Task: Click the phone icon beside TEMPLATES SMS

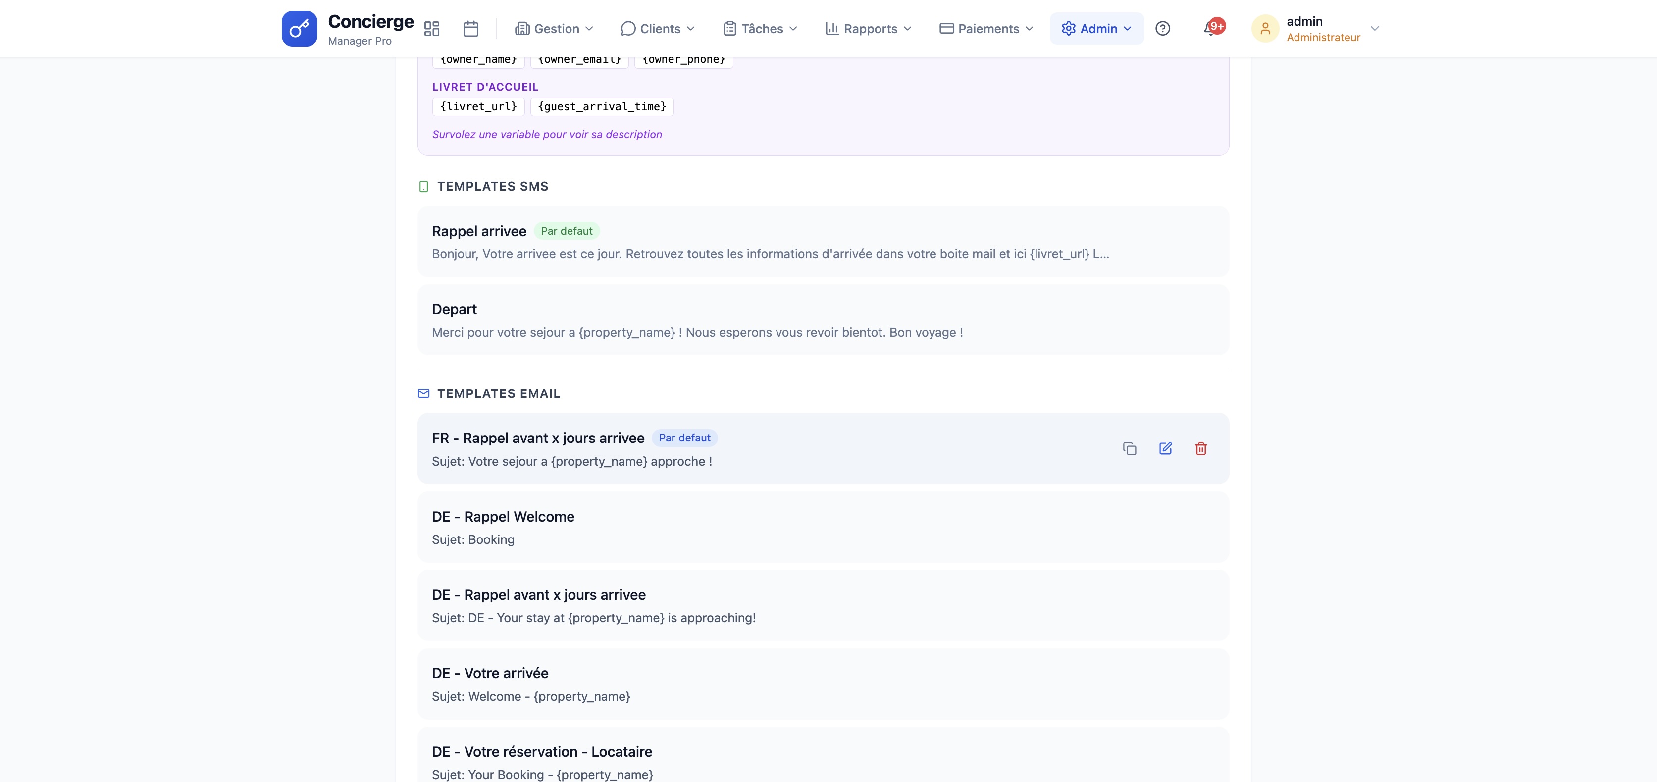Action: [x=423, y=187]
